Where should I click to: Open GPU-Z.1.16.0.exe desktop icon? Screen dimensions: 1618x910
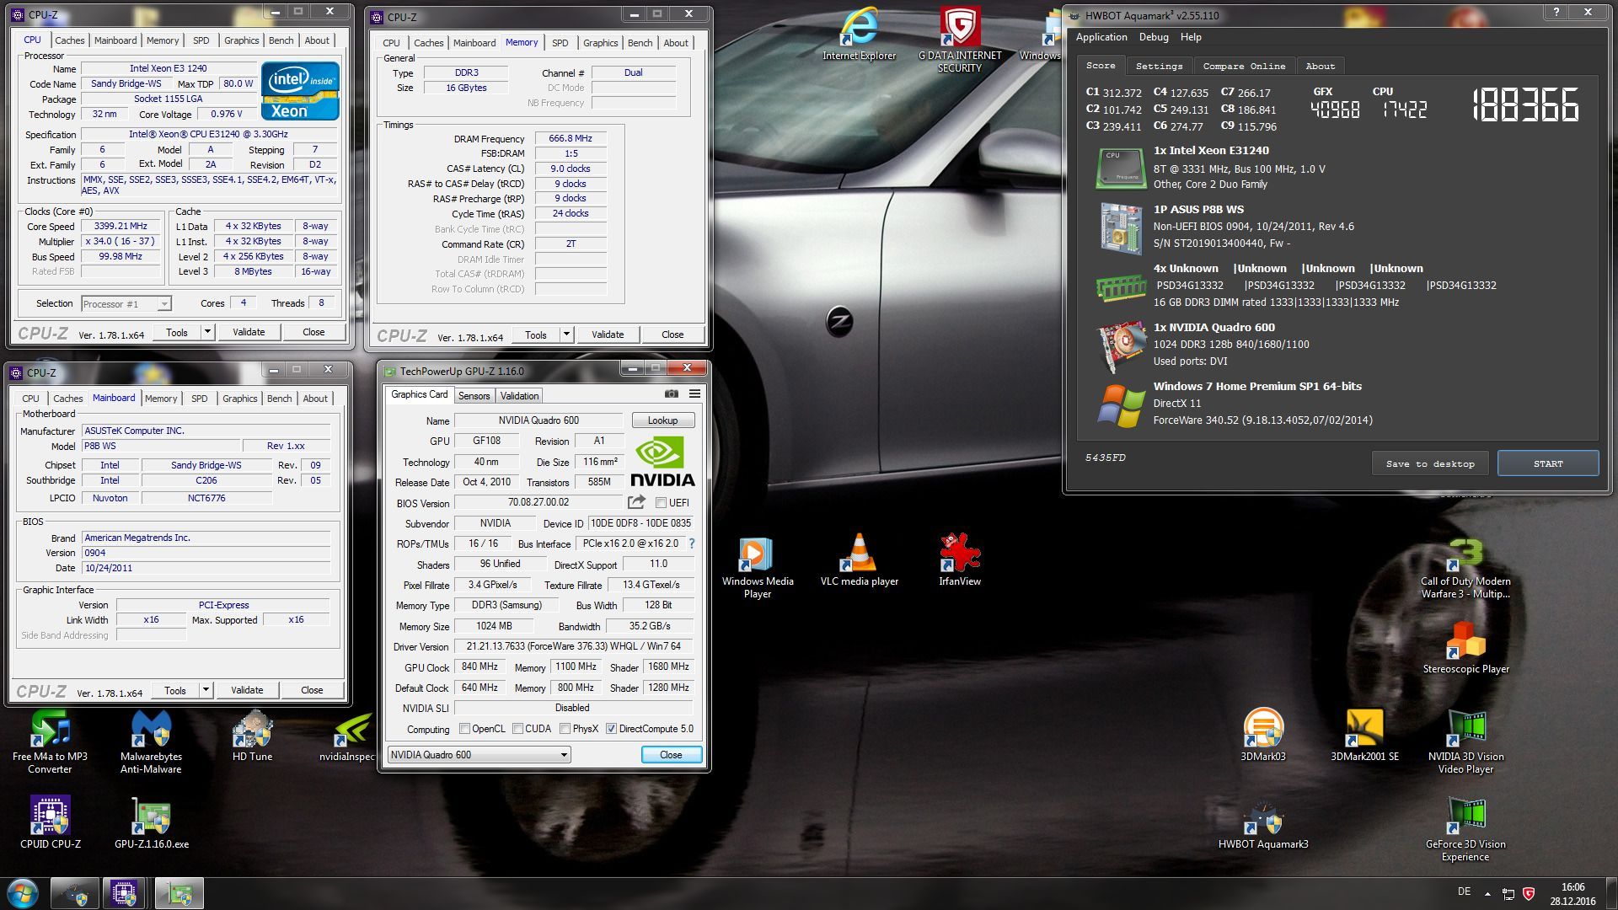click(151, 823)
